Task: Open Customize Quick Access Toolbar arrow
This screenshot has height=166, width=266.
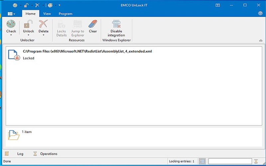Action: [x=60, y=5]
